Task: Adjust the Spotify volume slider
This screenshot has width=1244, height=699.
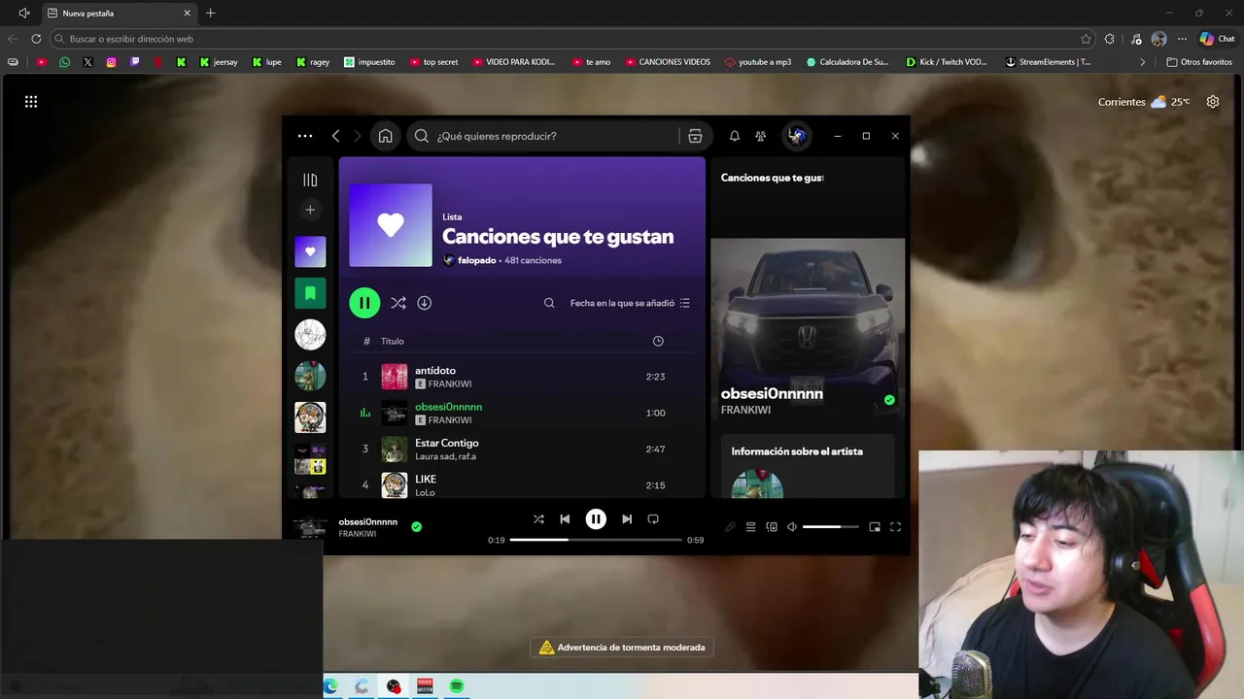Action: point(830,527)
